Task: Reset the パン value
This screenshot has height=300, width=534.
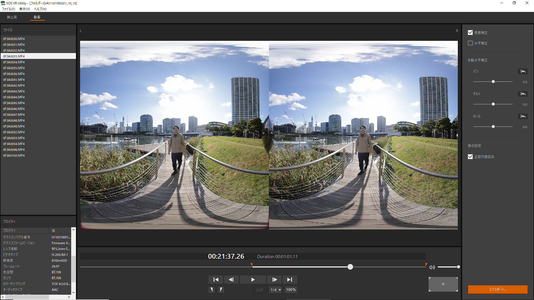Action: pyautogui.click(x=523, y=71)
